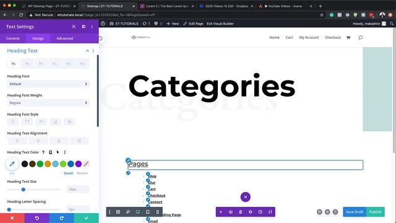Click Edit Page in admin bar

pos(193,24)
